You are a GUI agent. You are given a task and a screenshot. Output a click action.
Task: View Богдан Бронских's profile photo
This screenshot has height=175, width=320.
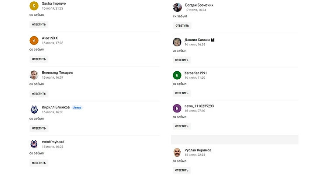[x=177, y=7]
